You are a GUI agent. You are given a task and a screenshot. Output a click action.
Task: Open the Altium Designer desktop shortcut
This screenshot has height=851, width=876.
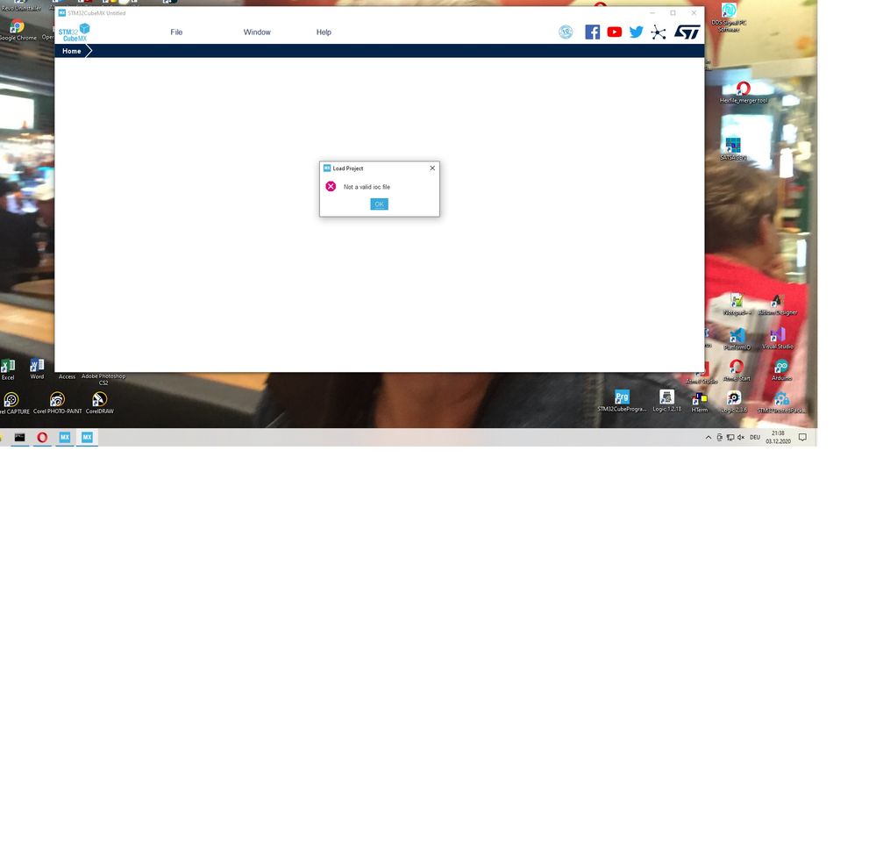(777, 304)
